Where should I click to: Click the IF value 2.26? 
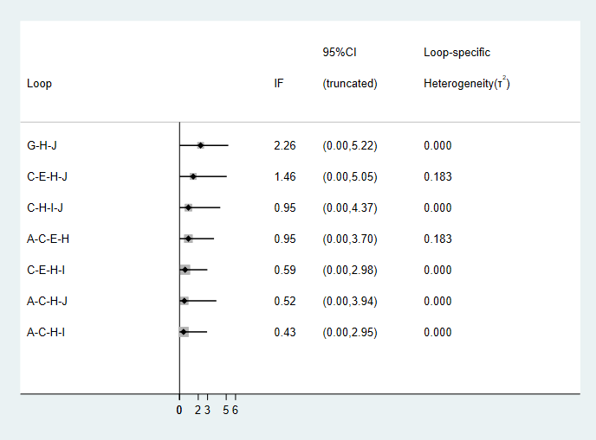coord(285,145)
